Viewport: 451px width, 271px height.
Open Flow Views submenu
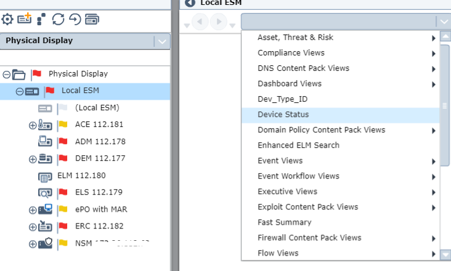[x=340, y=254]
